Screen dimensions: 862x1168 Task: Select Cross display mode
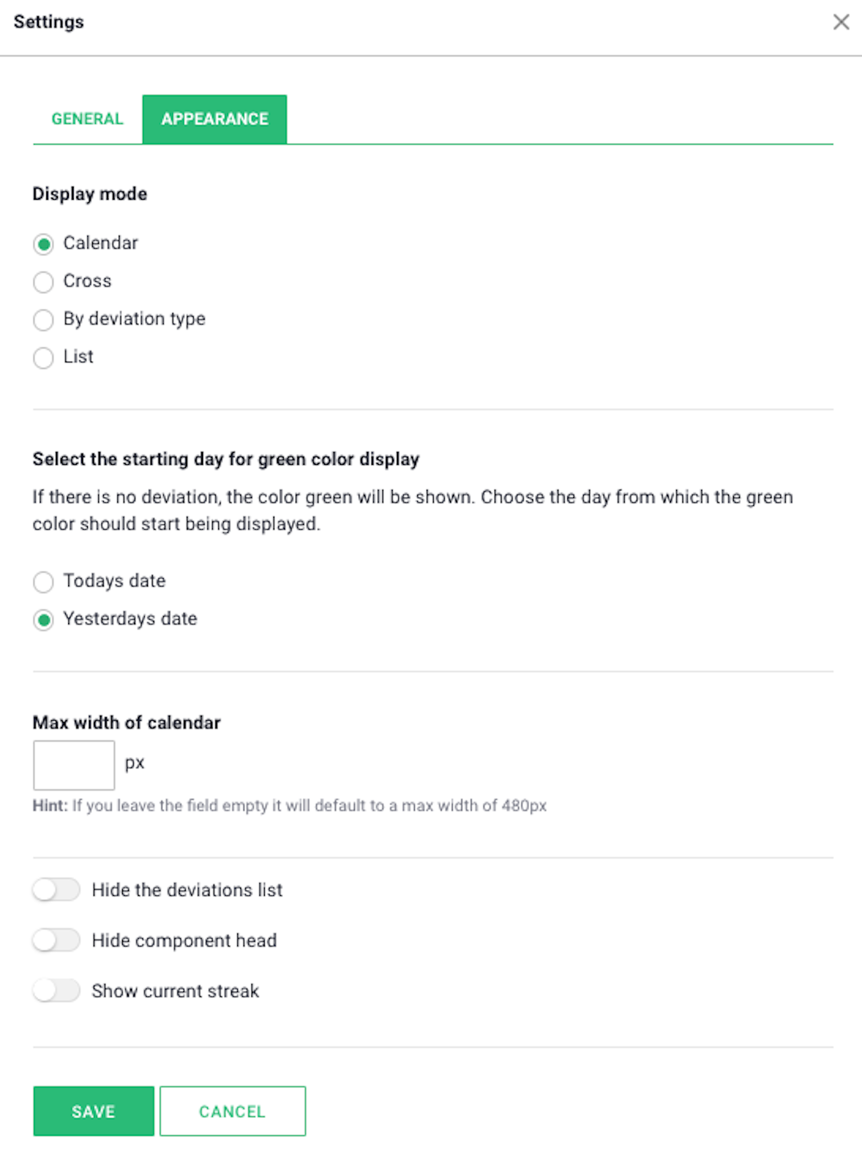(44, 282)
